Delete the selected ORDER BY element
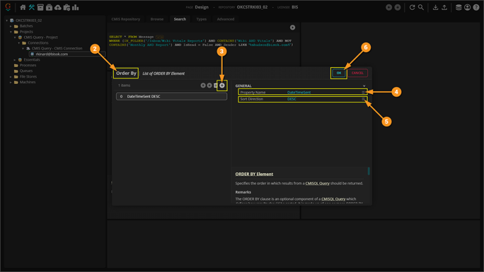 point(216,85)
